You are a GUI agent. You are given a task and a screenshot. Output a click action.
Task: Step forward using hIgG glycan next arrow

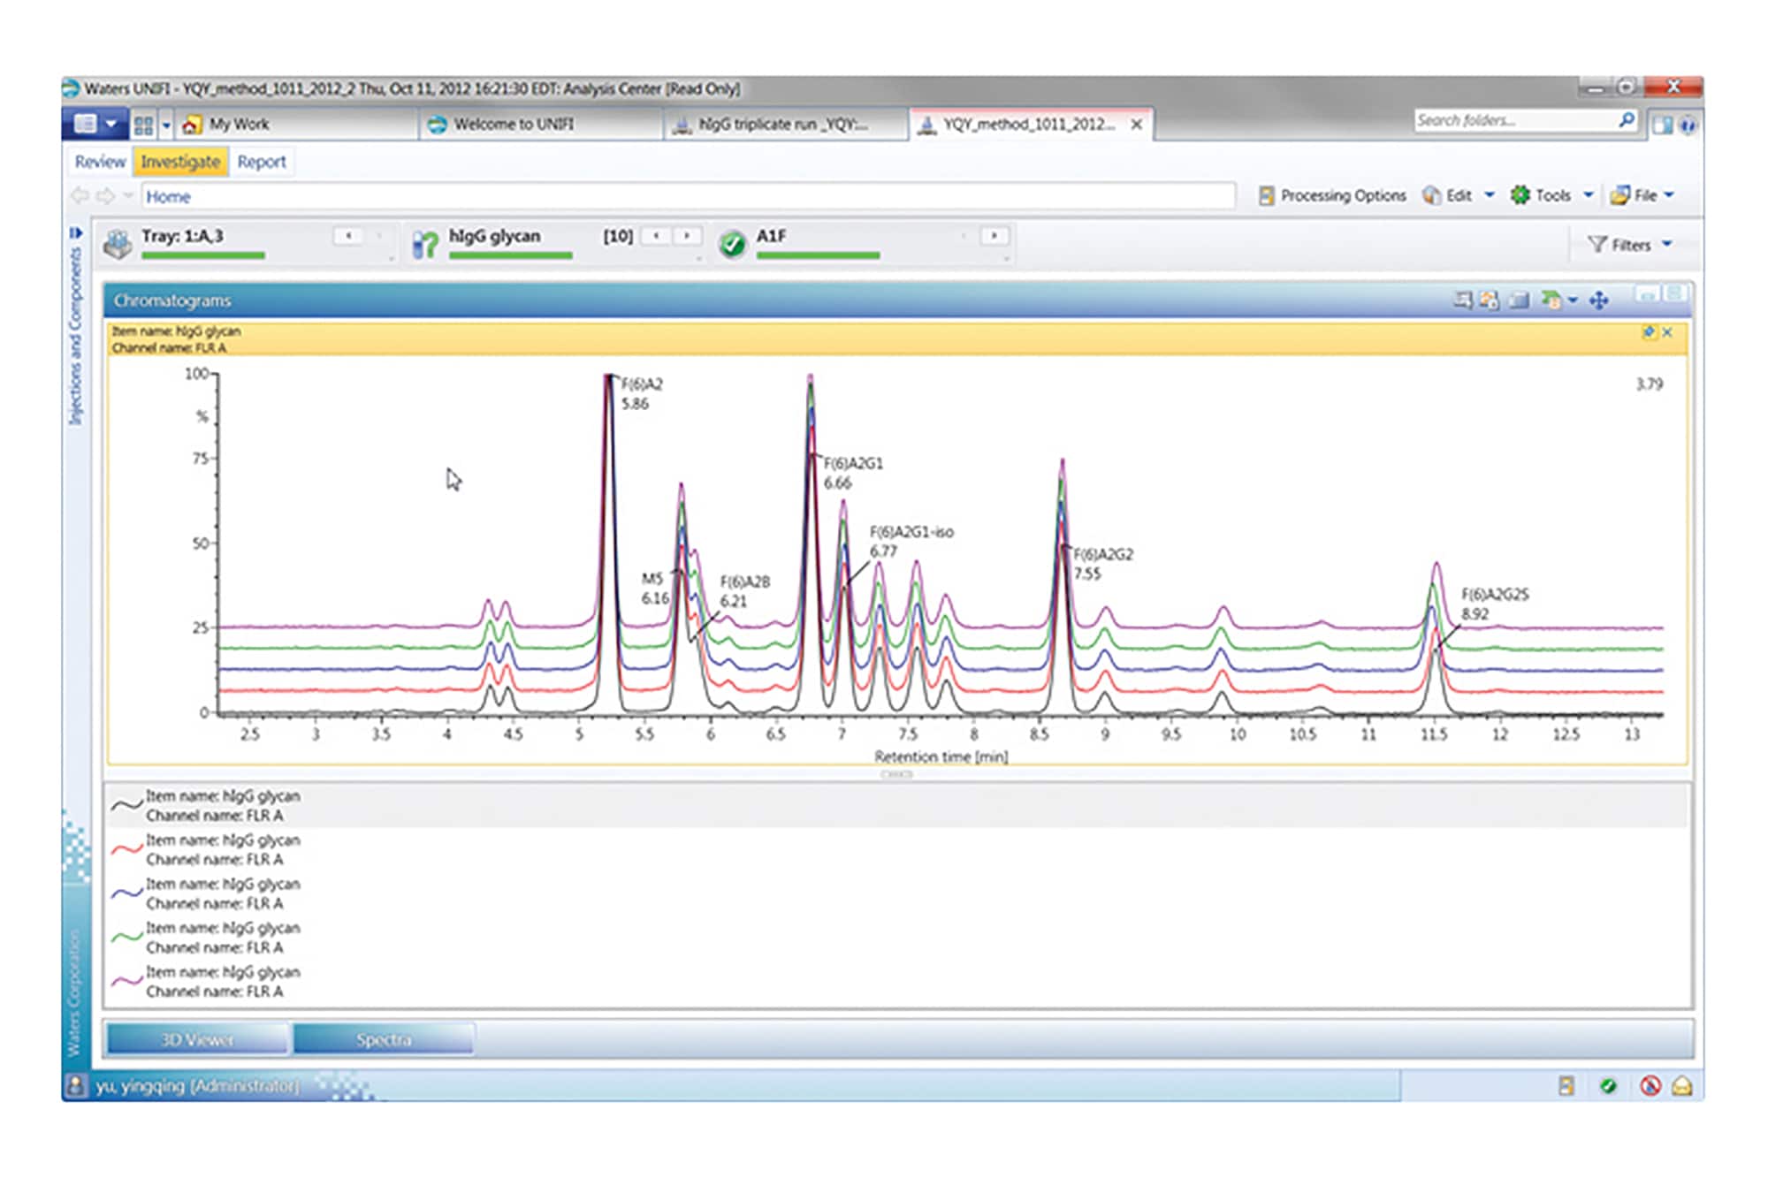[687, 236]
